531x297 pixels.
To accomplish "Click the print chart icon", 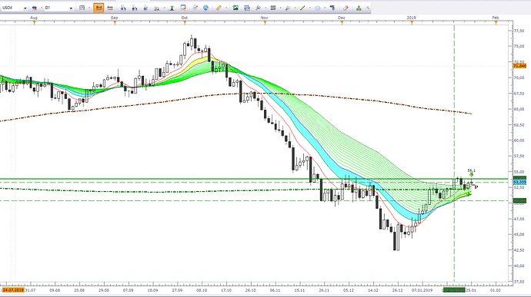I will [247, 8].
